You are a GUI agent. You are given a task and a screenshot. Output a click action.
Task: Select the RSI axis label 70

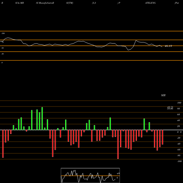pos(3,42)
